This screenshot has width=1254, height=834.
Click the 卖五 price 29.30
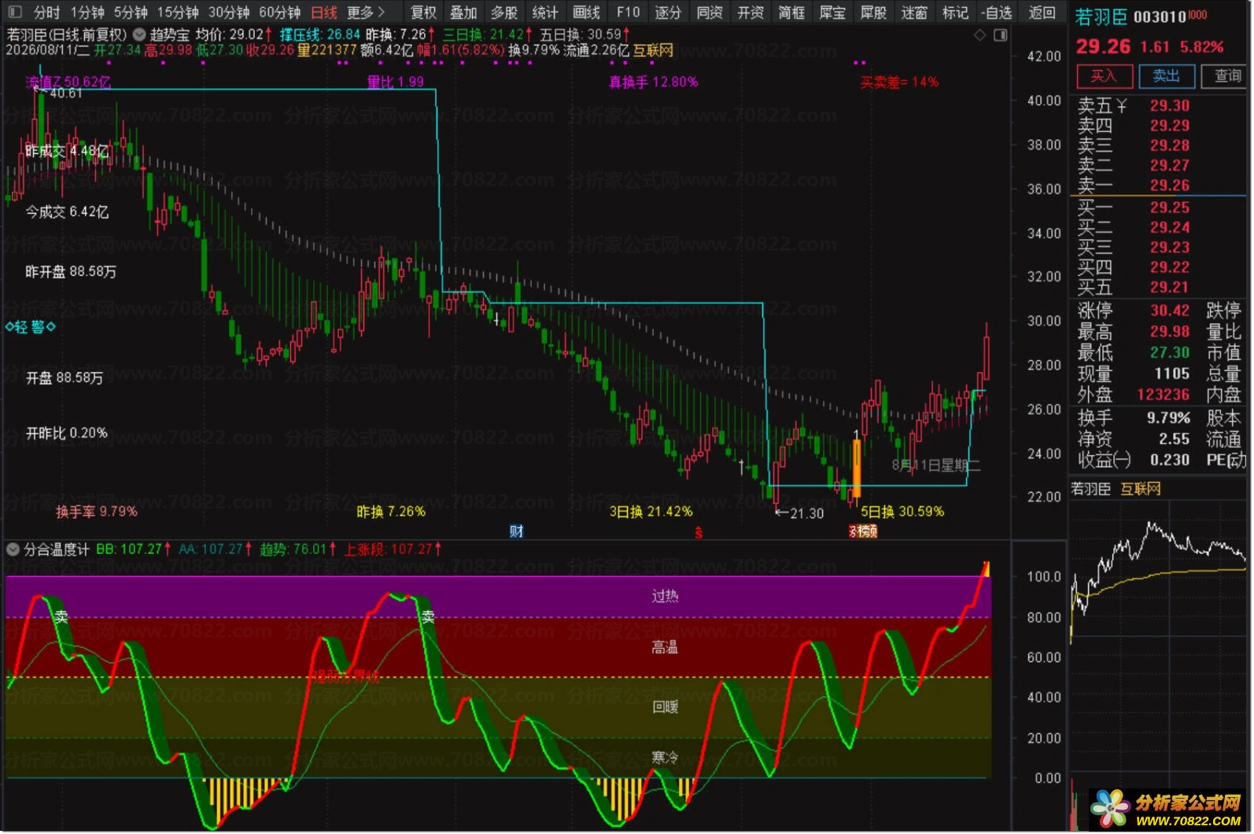1170,105
